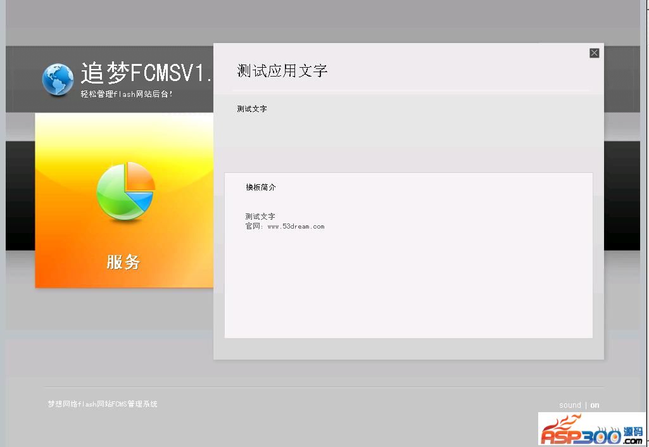649x447 pixels.
Task: Close the 测试应用文字 popup panel
Action: 594,53
